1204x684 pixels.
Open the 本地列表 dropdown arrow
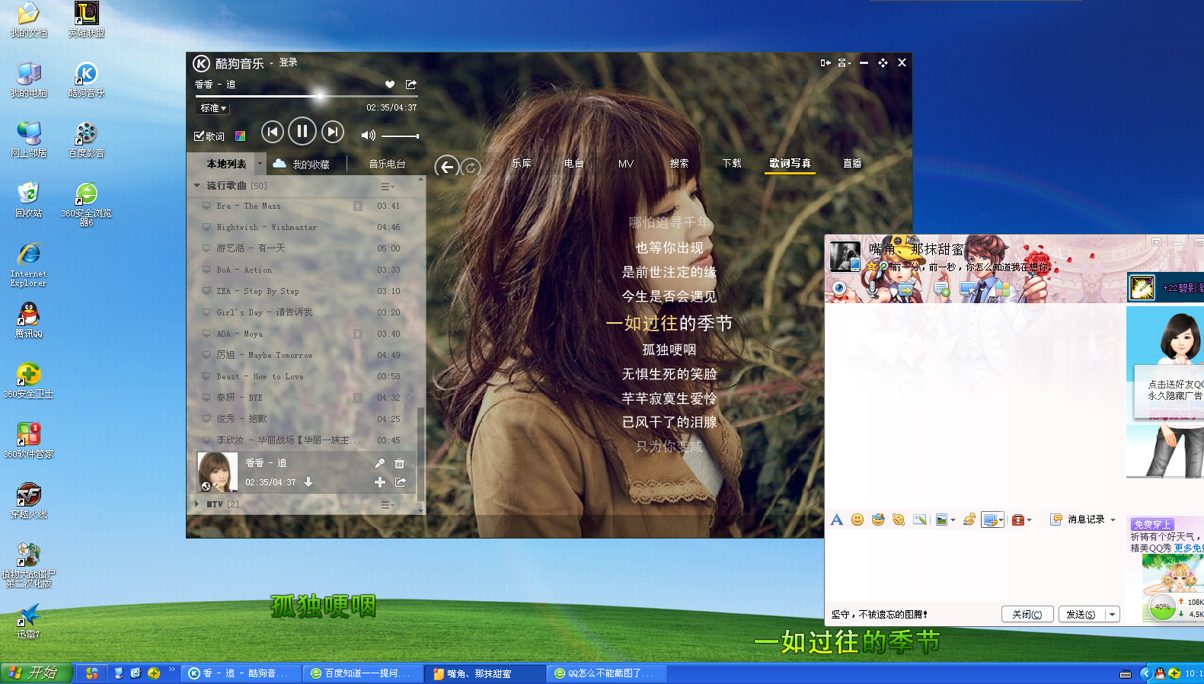(260, 163)
